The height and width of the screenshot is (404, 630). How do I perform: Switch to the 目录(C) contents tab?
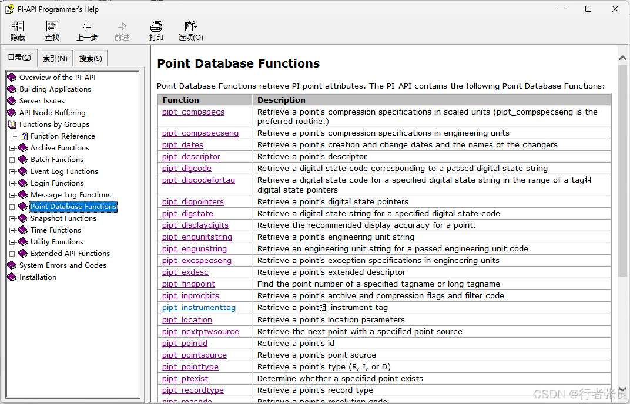coord(19,58)
